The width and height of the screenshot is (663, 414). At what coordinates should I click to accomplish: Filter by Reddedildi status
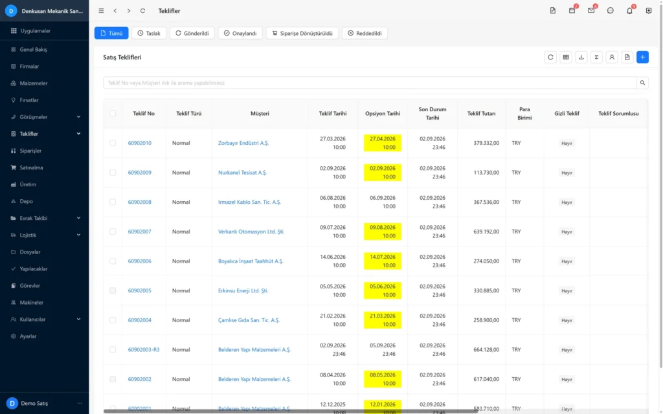point(365,33)
